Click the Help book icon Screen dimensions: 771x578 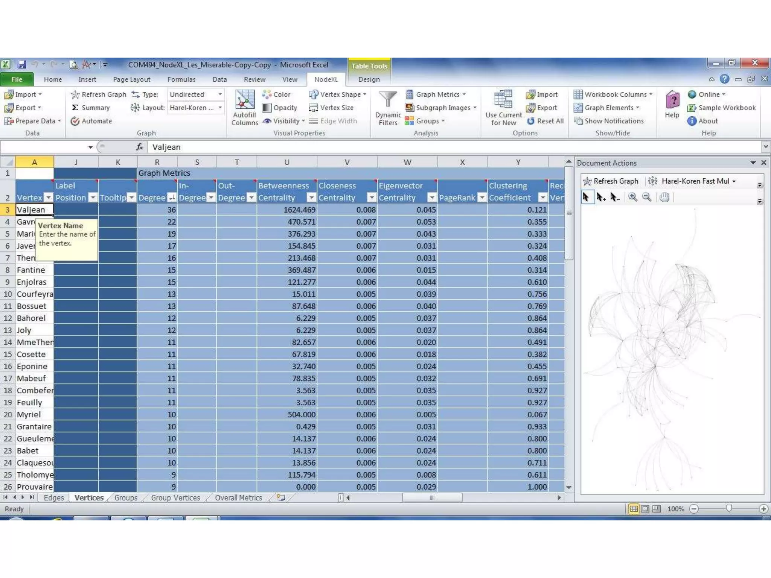[x=672, y=100]
